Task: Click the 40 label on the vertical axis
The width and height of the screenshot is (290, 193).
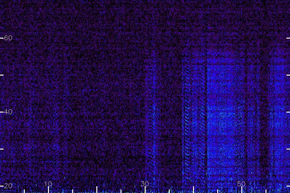Action: click(8, 112)
